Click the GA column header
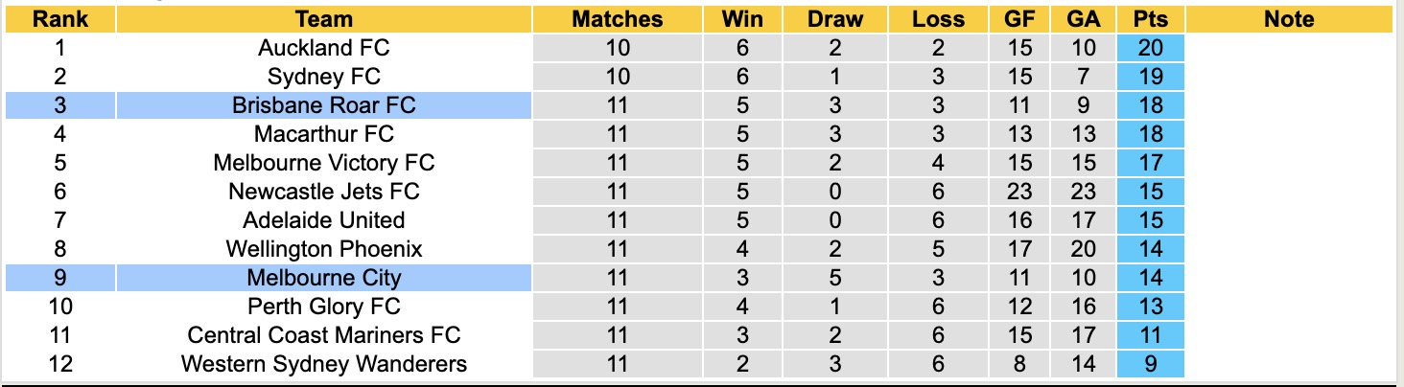The image size is (1404, 387). pyautogui.click(x=1084, y=19)
